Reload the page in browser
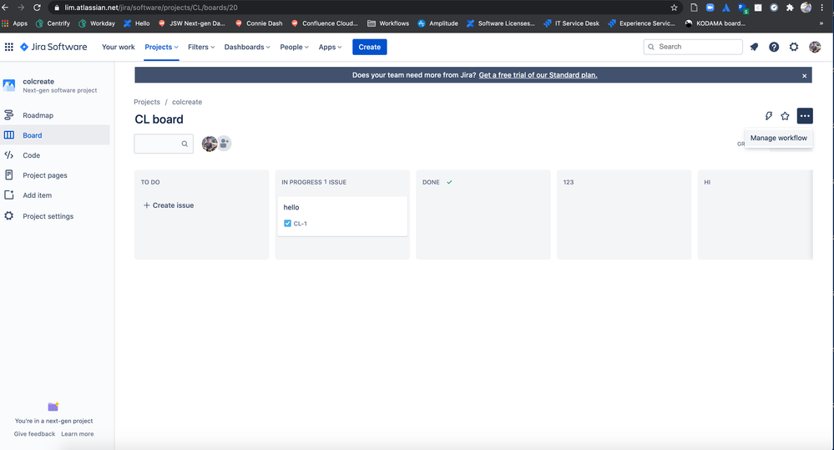 click(37, 8)
